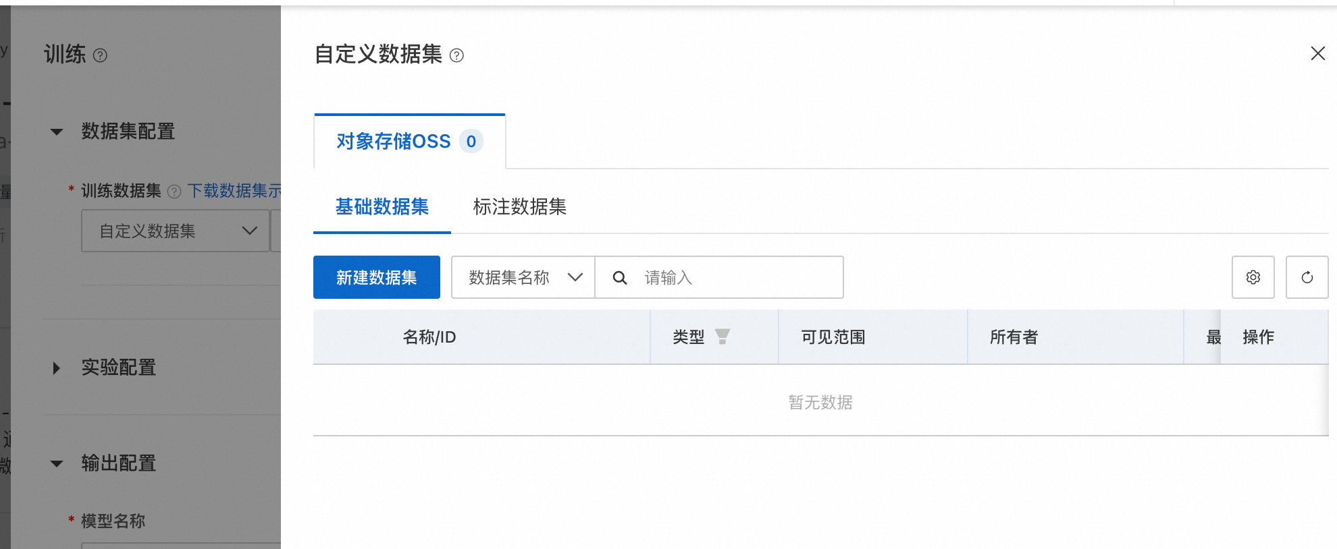Viewport: 1337px width, 549px height.
Task: Collapse the 输出配置 section
Action: [x=57, y=463]
